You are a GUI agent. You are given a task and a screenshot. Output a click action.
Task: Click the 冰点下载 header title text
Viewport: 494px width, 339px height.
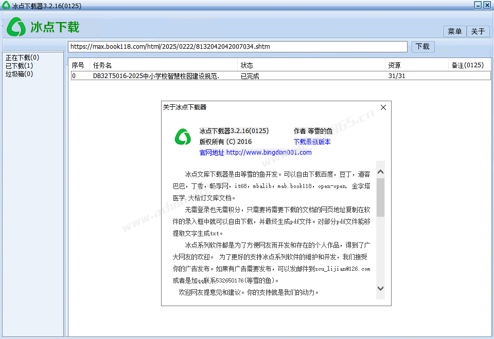[x=55, y=27]
